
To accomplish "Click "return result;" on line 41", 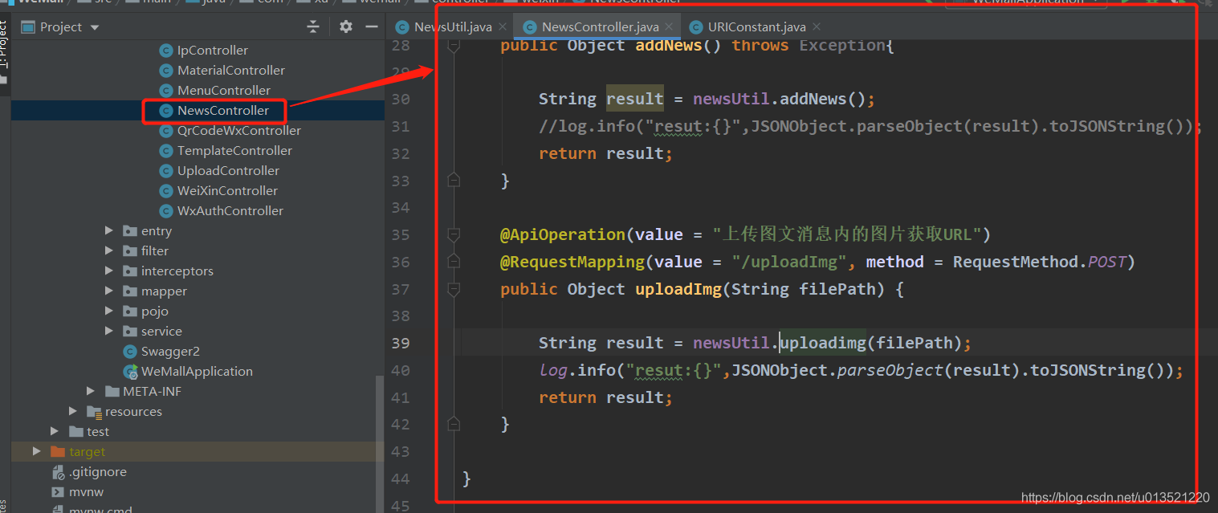I will pyautogui.click(x=605, y=398).
